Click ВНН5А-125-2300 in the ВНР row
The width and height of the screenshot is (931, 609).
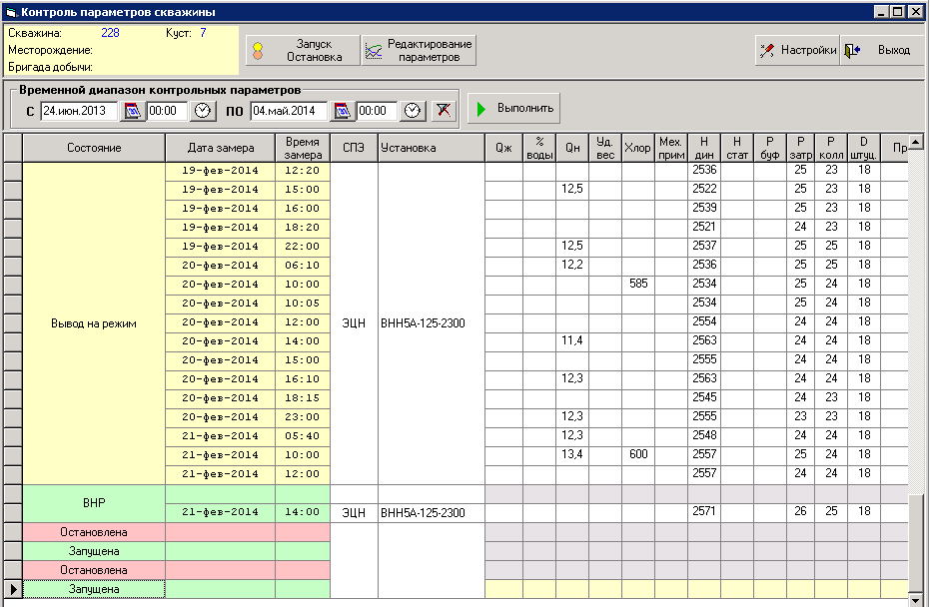point(432,513)
